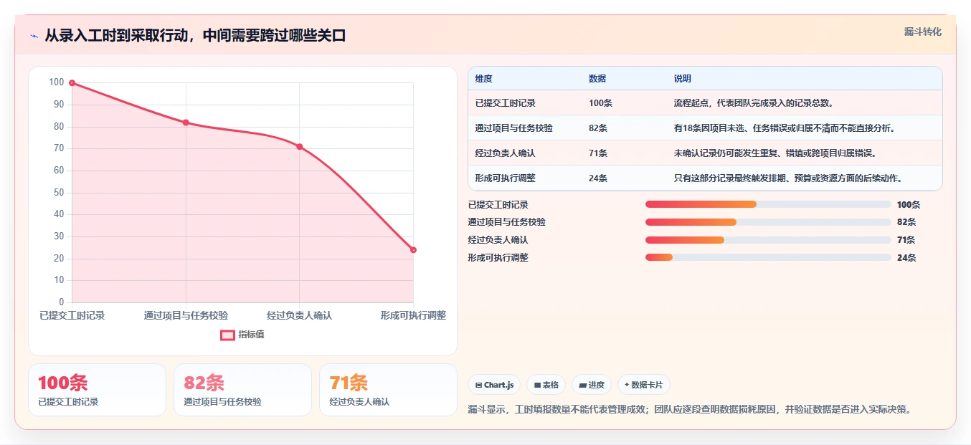The image size is (971, 445).
Task: Click the 经过负责人确认 progress row label
Action: pos(498,240)
